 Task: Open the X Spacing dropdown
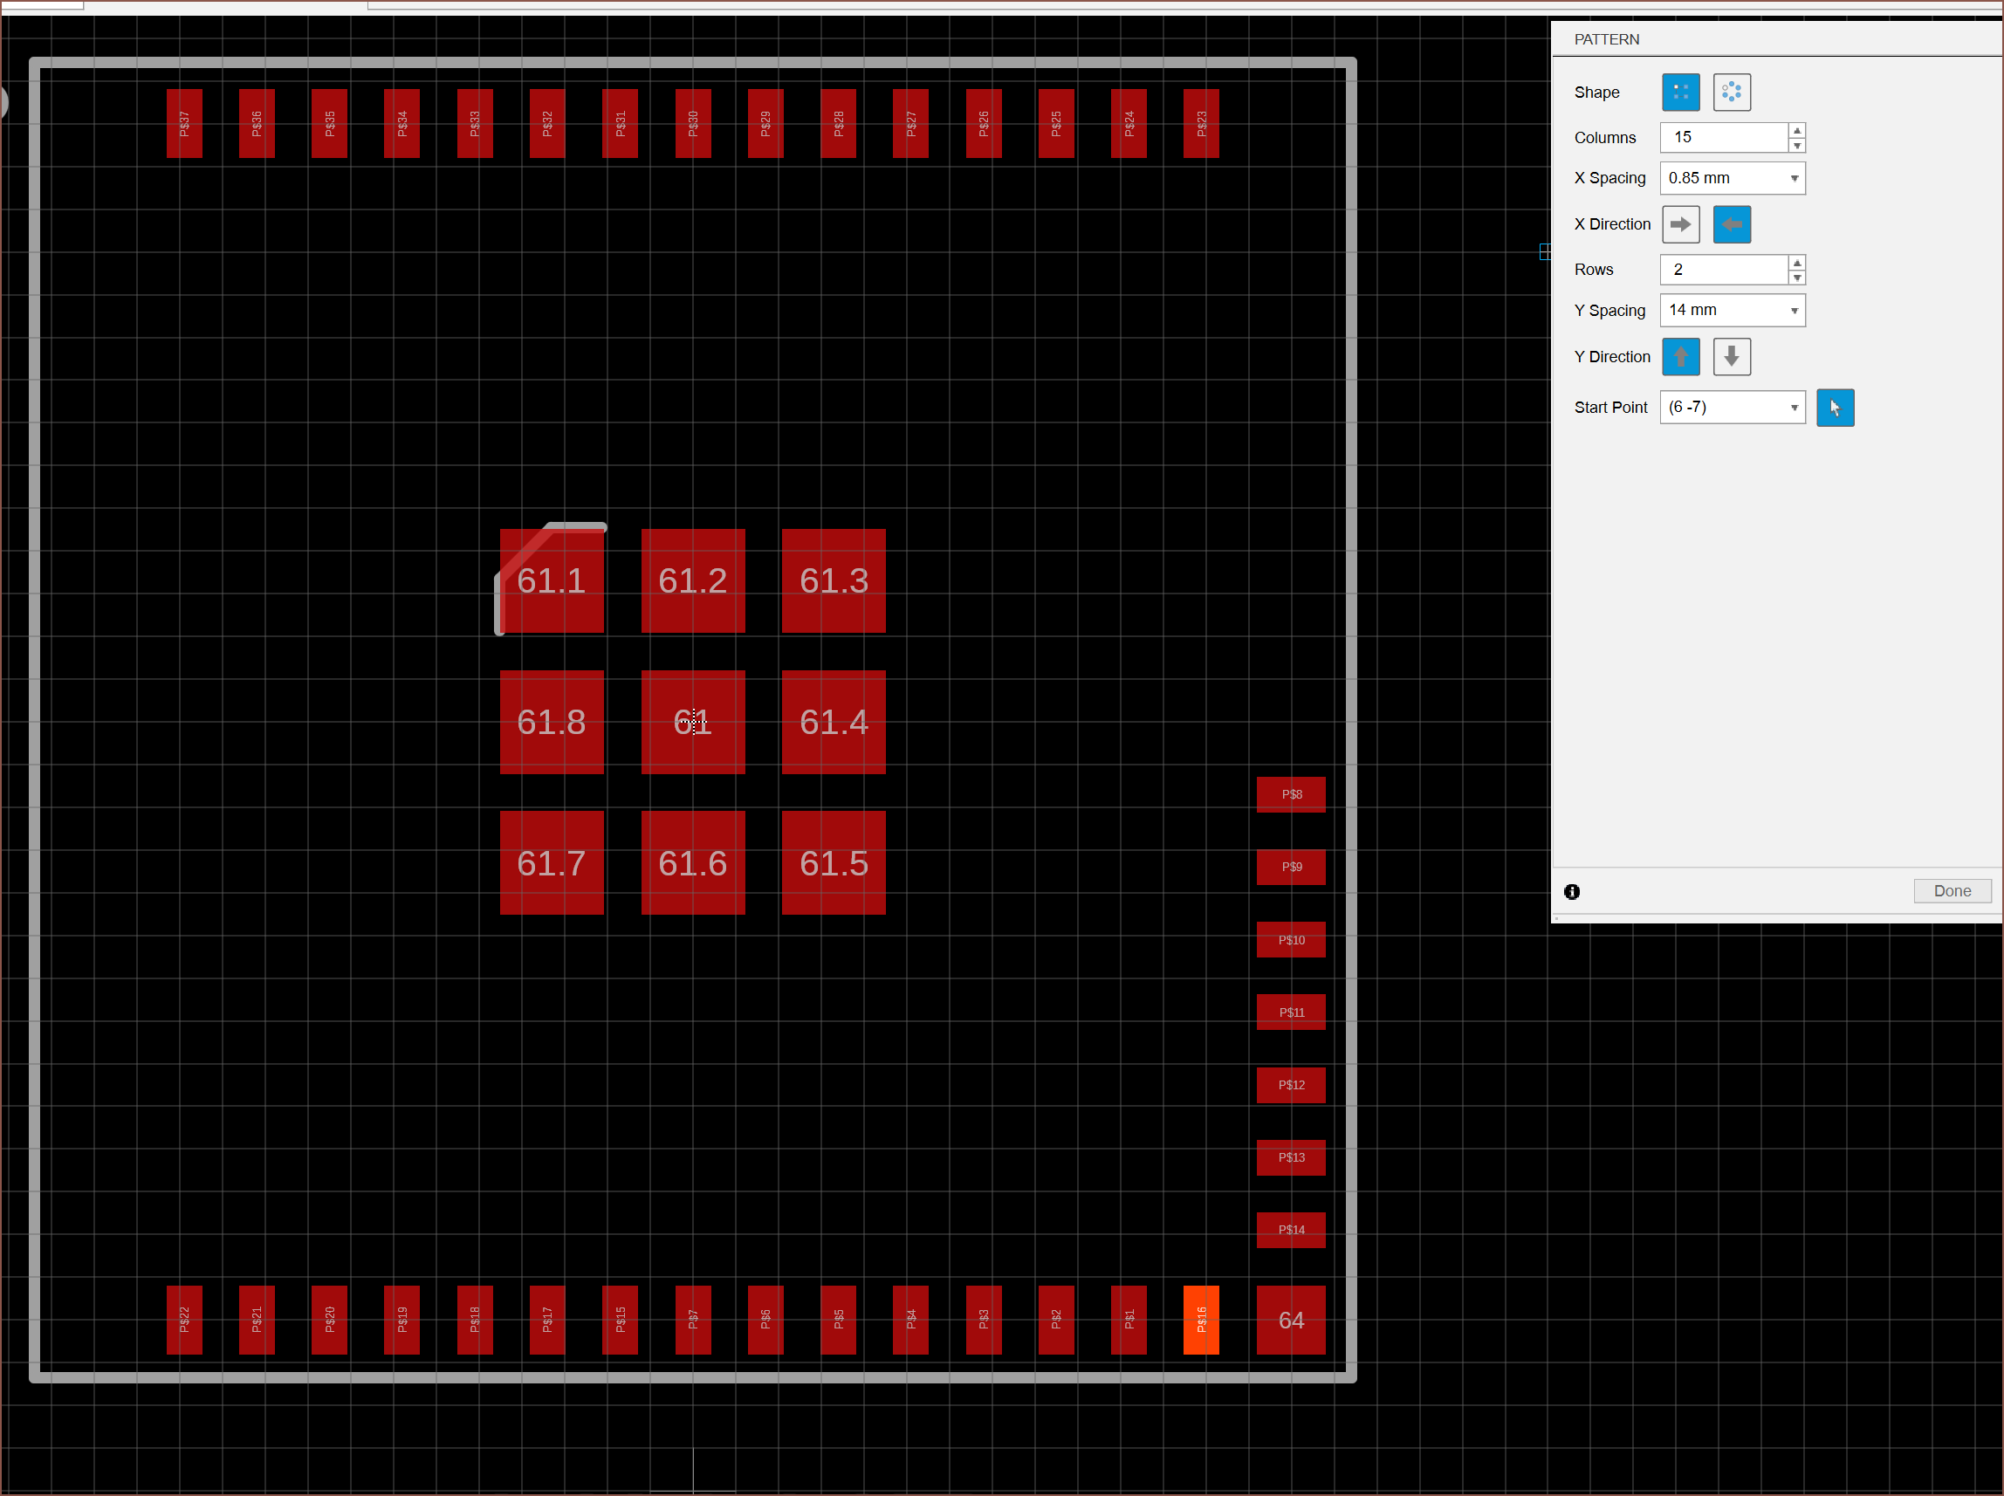(x=1794, y=178)
